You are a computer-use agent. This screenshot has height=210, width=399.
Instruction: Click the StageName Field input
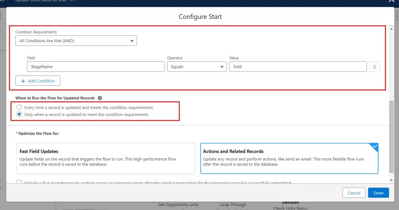pos(95,67)
